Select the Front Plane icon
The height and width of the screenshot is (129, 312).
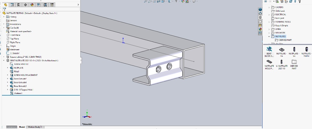(8, 35)
